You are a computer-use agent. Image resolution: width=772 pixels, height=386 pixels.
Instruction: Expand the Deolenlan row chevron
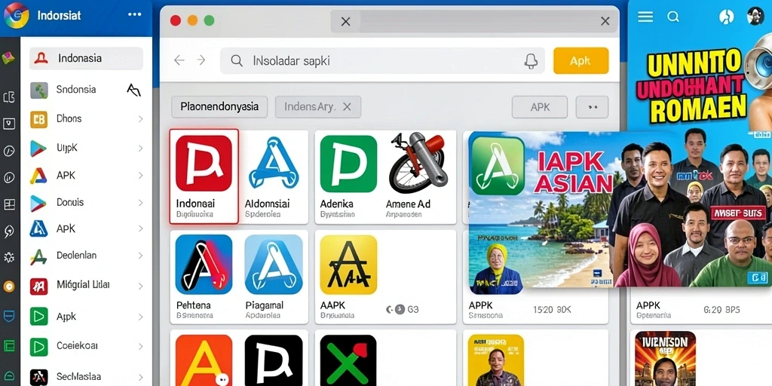point(140,256)
